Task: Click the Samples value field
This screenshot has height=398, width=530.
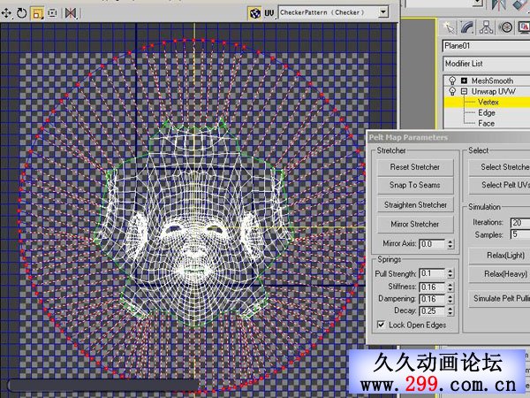Action: pyautogui.click(x=520, y=234)
